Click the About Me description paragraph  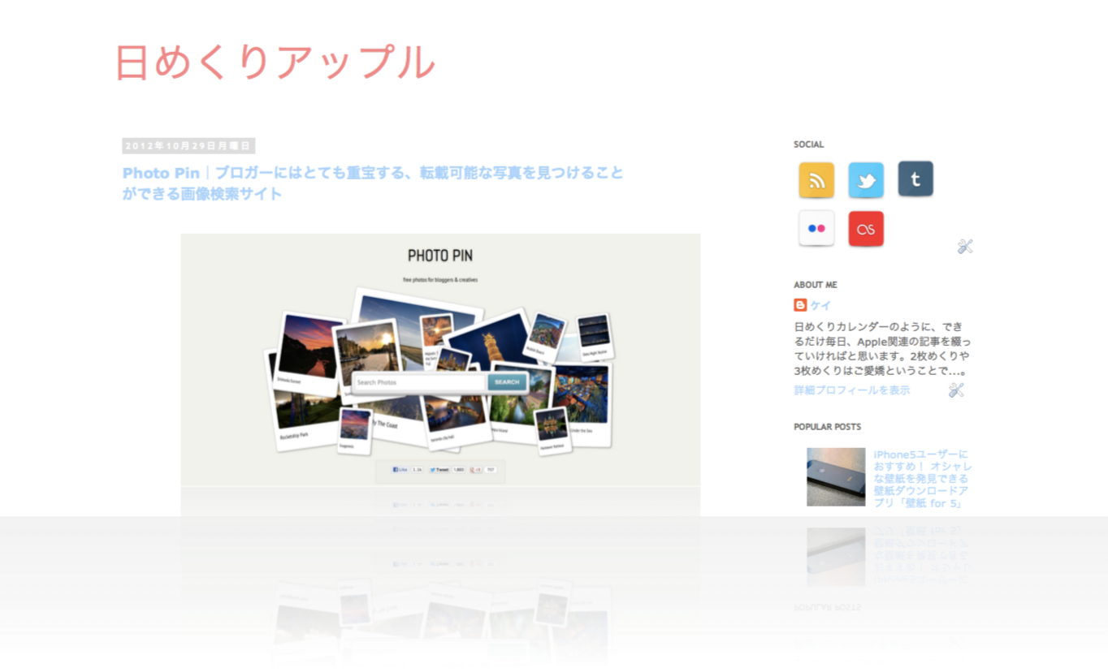click(882, 349)
